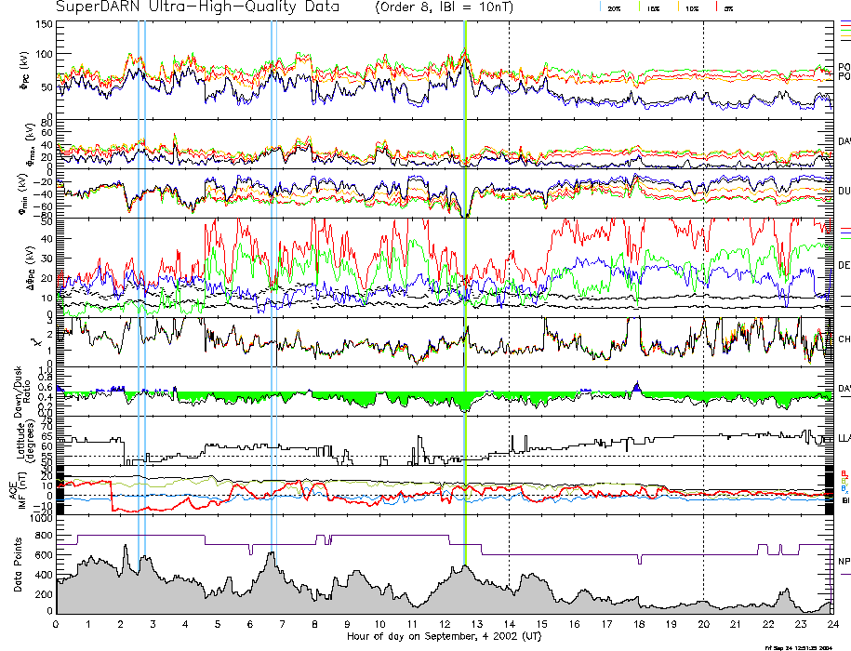
Task: Click the SuperDARN Ultra-High-Quality Data title
Action: tap(199, 7)
